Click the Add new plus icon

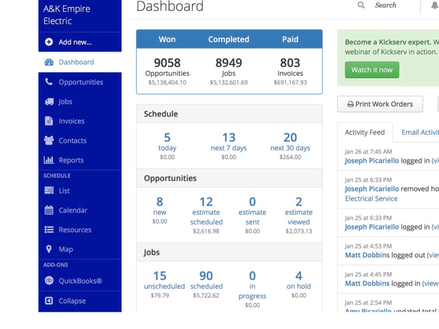pyautogui.click(x=49, y=42)
